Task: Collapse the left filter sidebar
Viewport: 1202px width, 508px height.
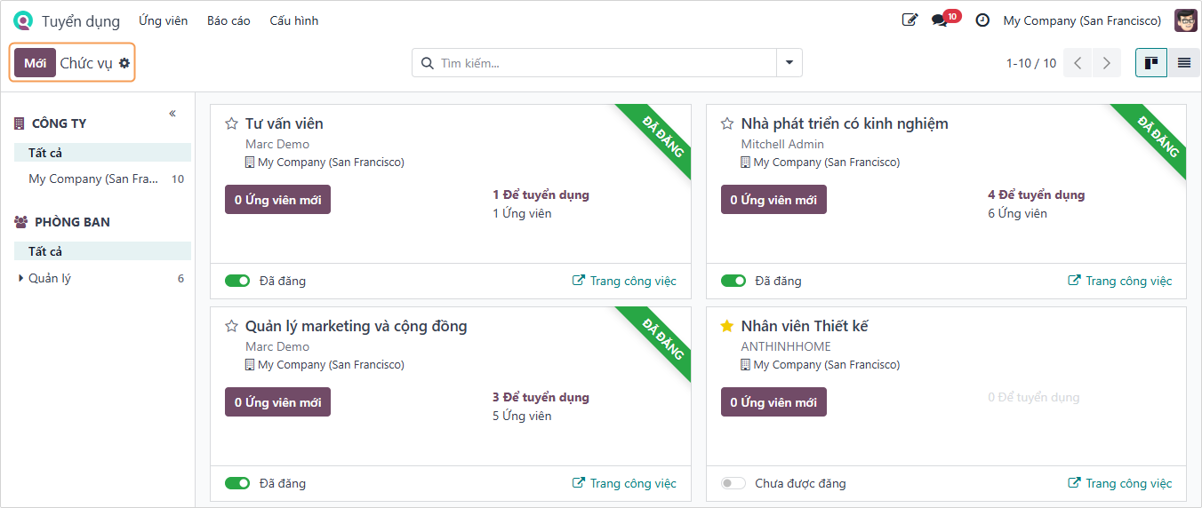Action: pyautogui.click(x=172, y=114)
